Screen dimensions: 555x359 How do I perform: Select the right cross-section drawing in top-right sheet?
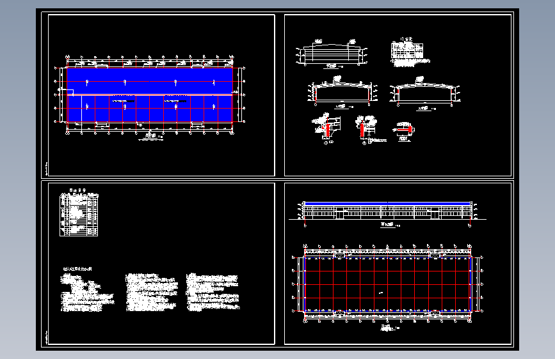click(425, 93)
